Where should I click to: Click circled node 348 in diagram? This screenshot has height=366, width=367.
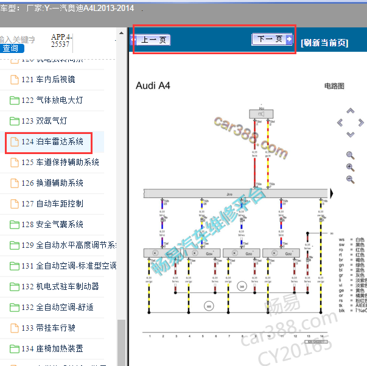242,286
